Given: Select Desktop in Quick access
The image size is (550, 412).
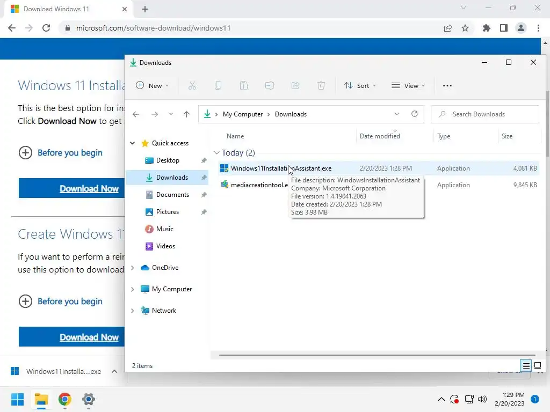Looking at the screenshot, I should click(x=168, y=160).
